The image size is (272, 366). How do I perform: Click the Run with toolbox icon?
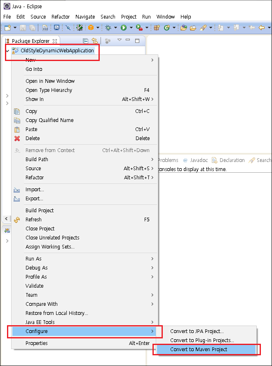click(139, 28)
